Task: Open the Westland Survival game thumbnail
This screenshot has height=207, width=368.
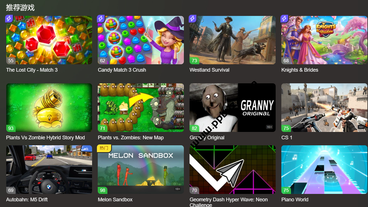Action: tap(232, 40)
